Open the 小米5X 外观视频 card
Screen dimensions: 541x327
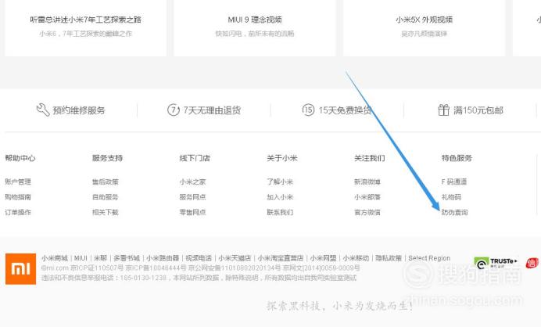coord(424,27)
